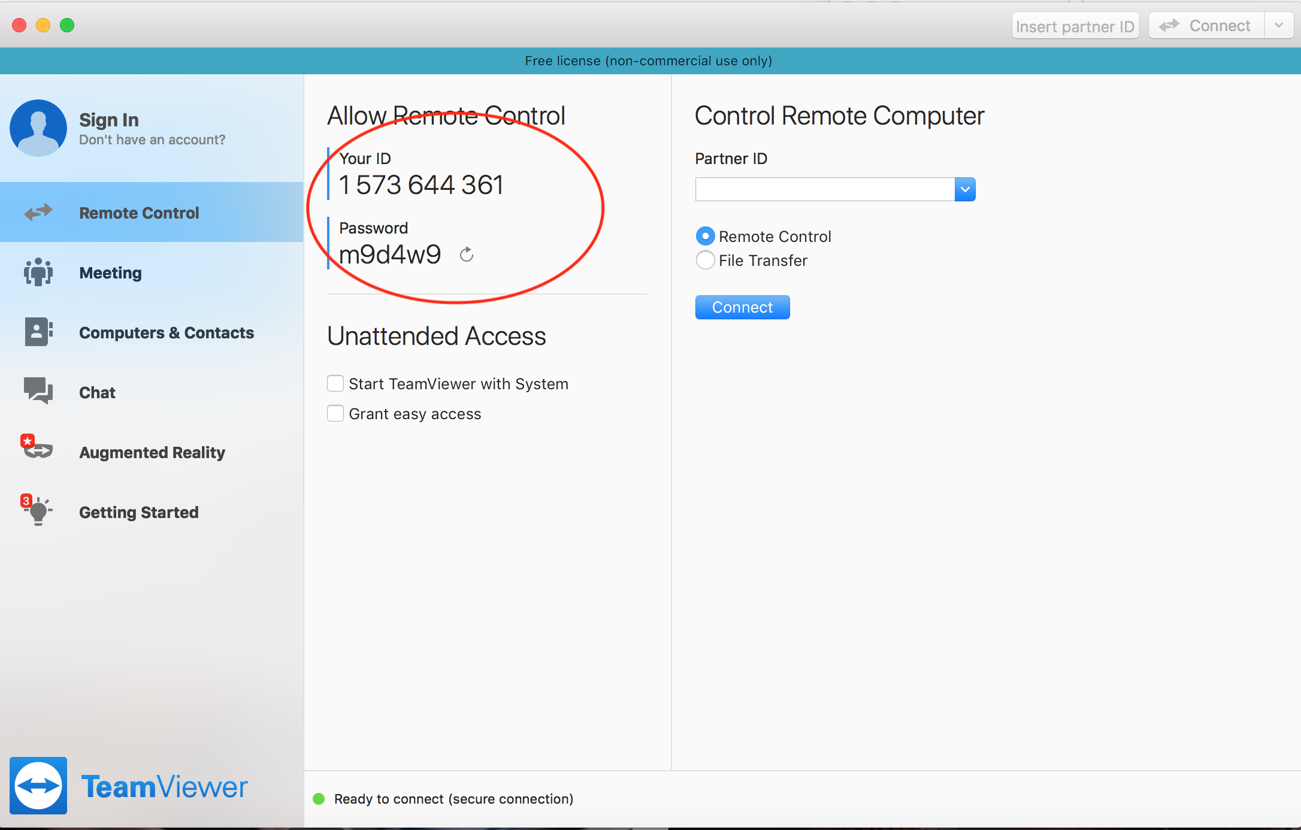Click the Chat bubbles icon
The image size is (1301, 830).
38,391
